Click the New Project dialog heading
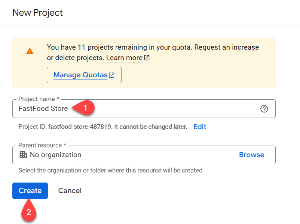 38,12
